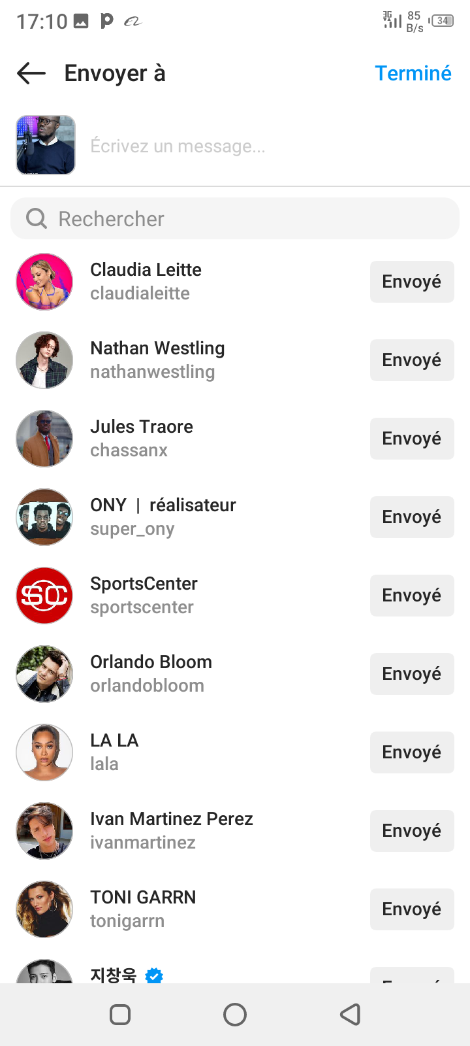
Task: Tap the shared post thumbnail preview
Action: (x=46, y=145)
